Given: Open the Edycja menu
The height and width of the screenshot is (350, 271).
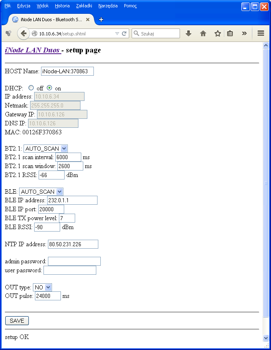Looking at the screenshot, I should pos(24,6).
